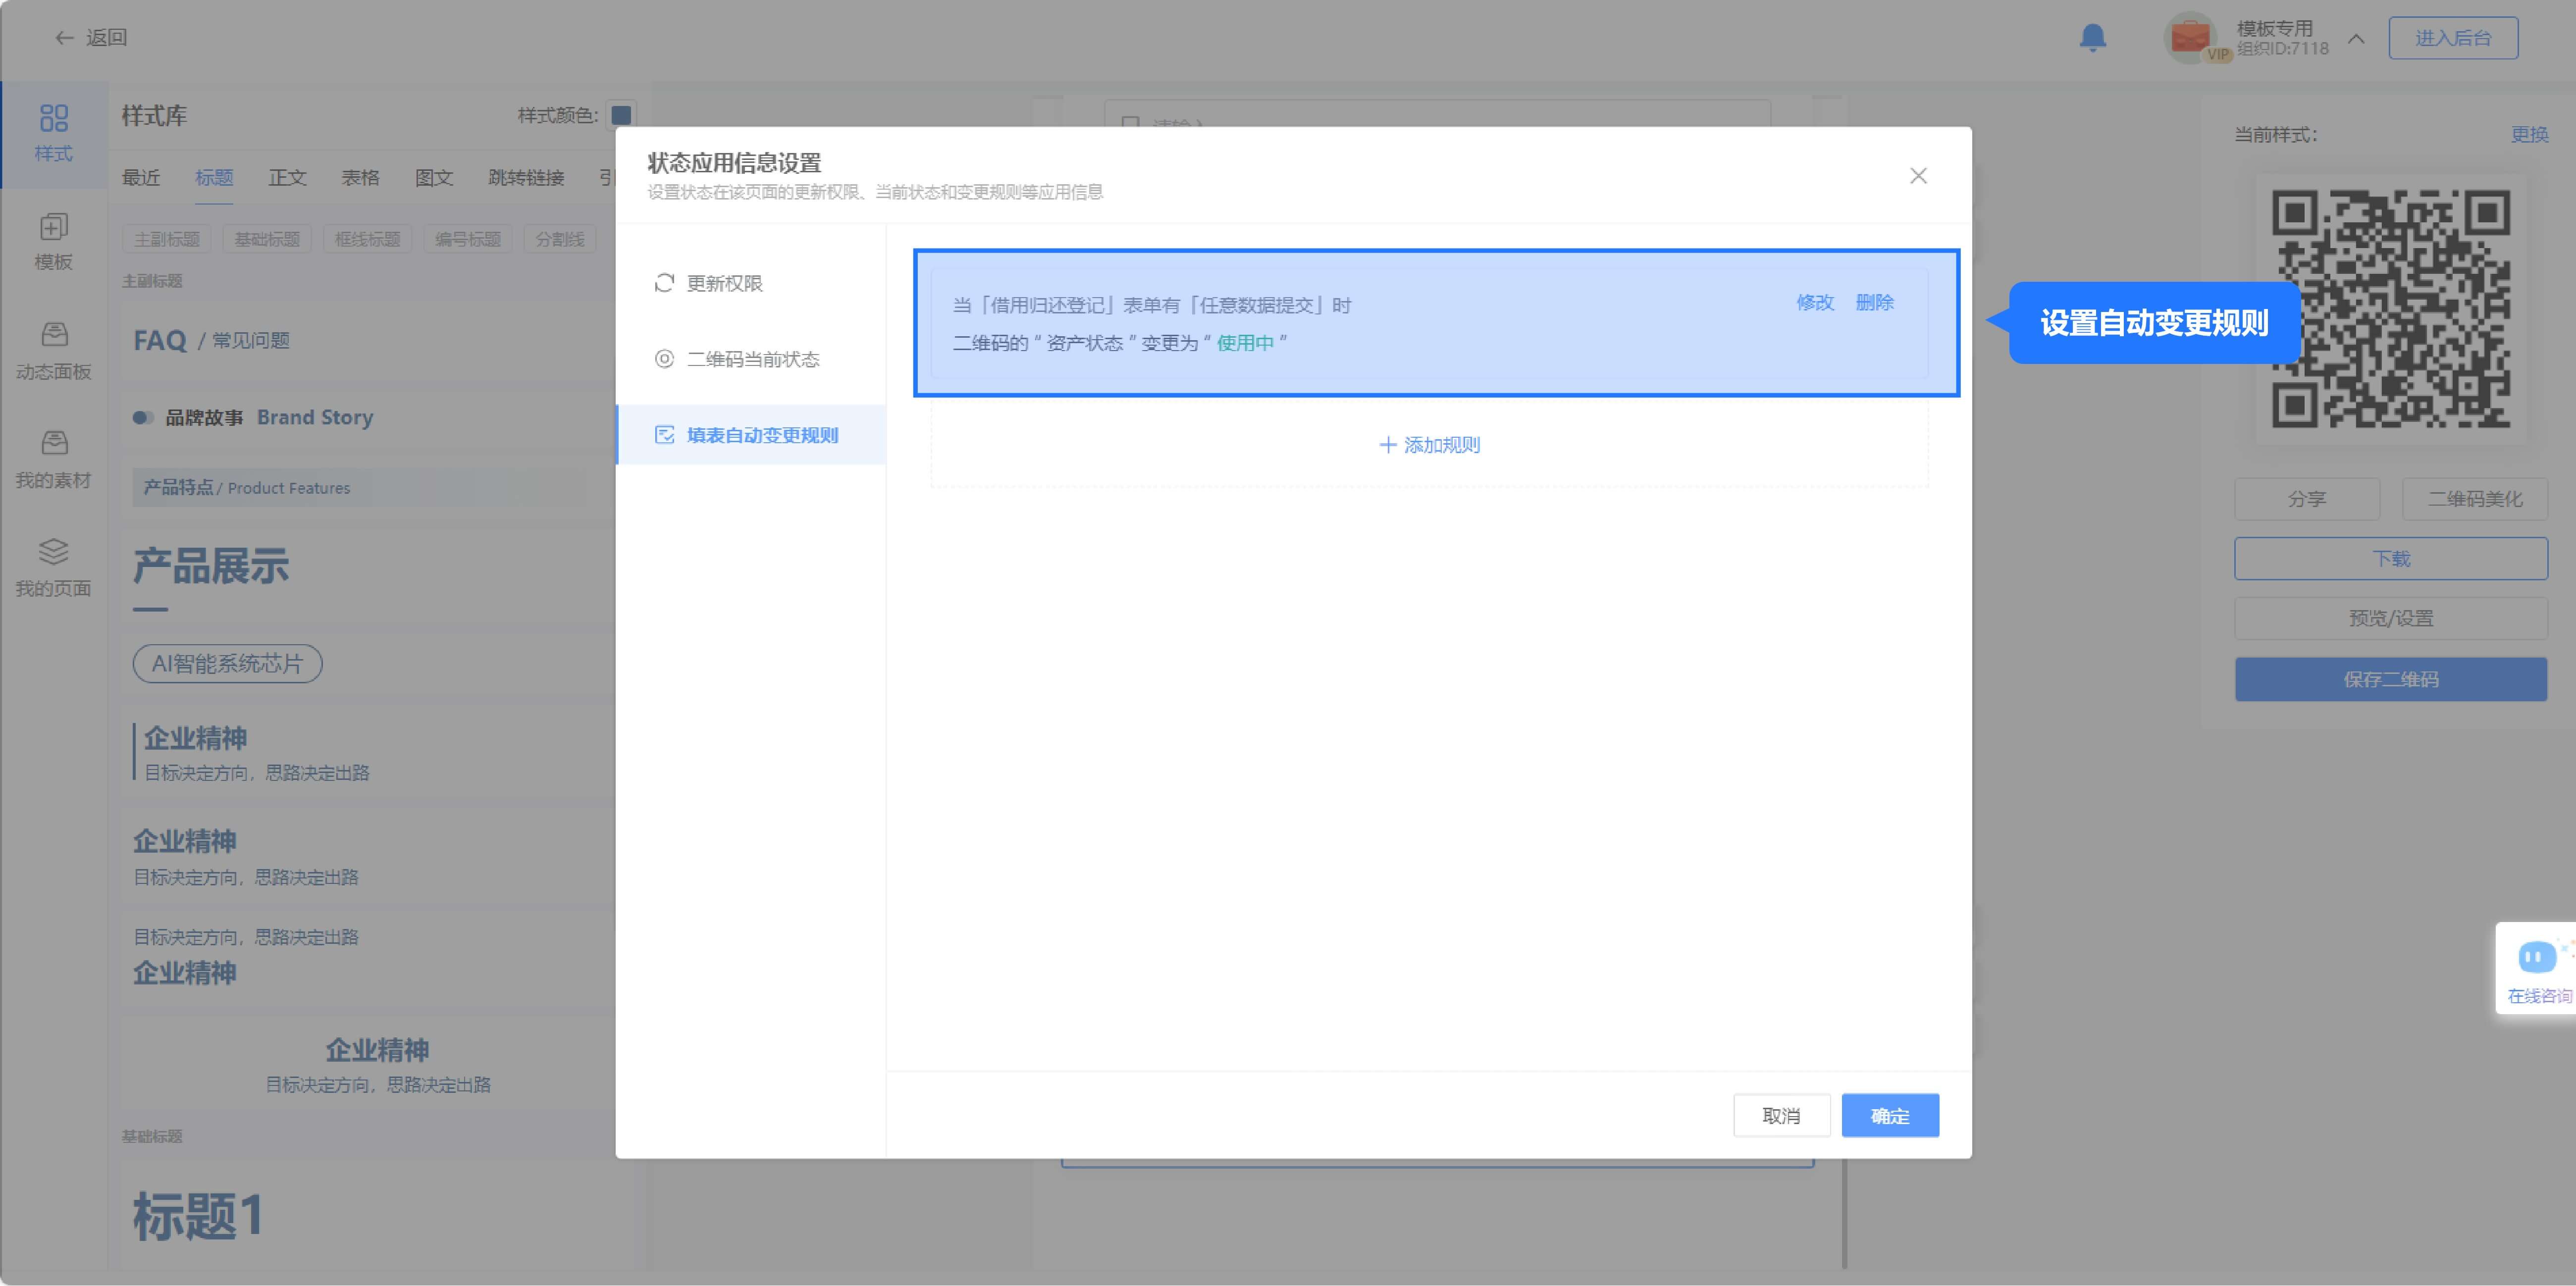Viewport: 2576px width, 1286px height.
Task: Close the 状态应用信息设置 dialog
Action: [1917, 176]
